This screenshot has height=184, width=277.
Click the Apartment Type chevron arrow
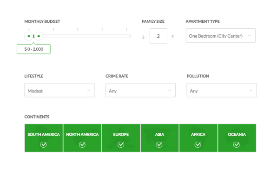[250, 36]
